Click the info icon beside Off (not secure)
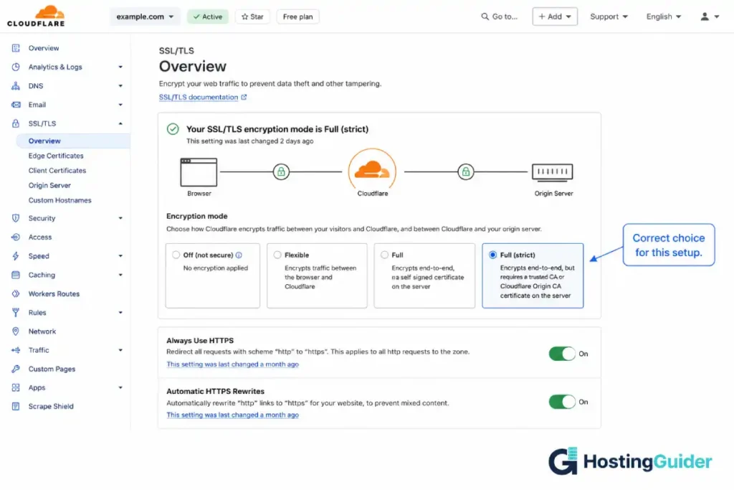Screen dimensions: 734x490 [x=239, y=255]
